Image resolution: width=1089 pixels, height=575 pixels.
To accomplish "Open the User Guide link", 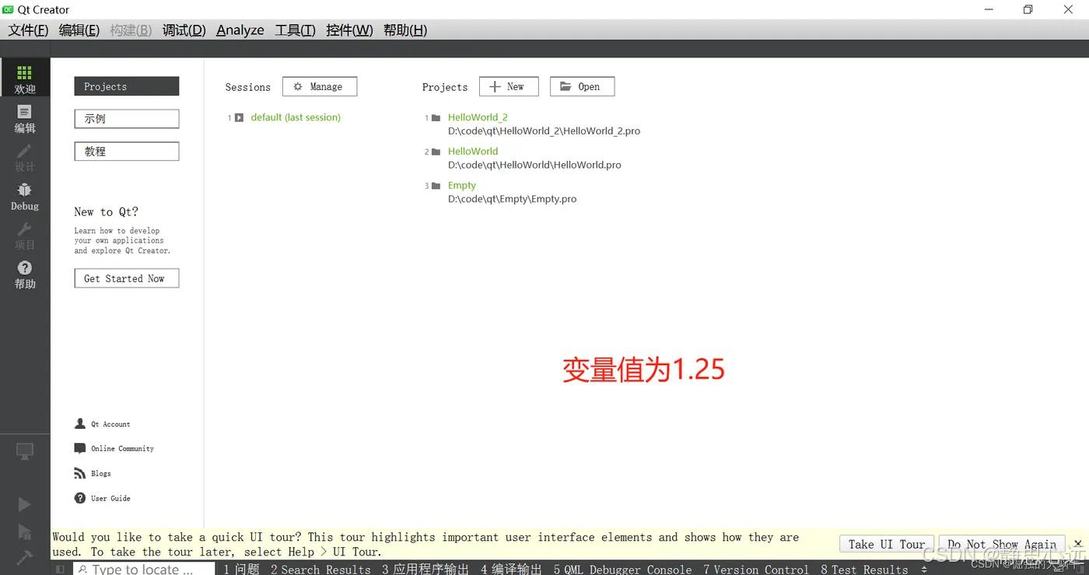I will [x=110, y=498].
